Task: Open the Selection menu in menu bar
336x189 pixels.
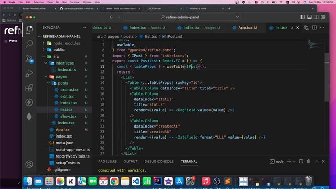Action: click(38, 2)
